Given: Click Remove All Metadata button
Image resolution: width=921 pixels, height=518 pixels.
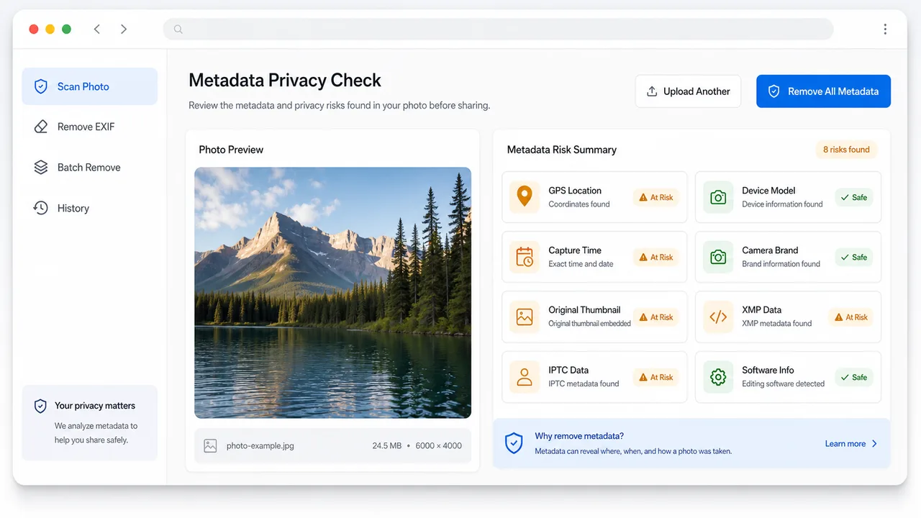Looking at the screenshot, I should click(823, 91).
